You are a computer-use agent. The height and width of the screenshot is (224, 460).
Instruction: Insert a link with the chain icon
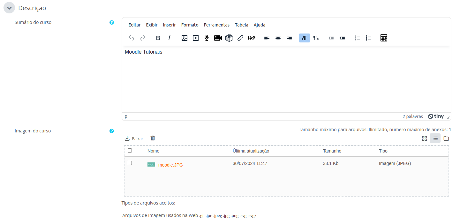[240, 38]
